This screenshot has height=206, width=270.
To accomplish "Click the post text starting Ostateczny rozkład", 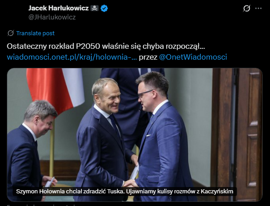I will pos(106,46).
